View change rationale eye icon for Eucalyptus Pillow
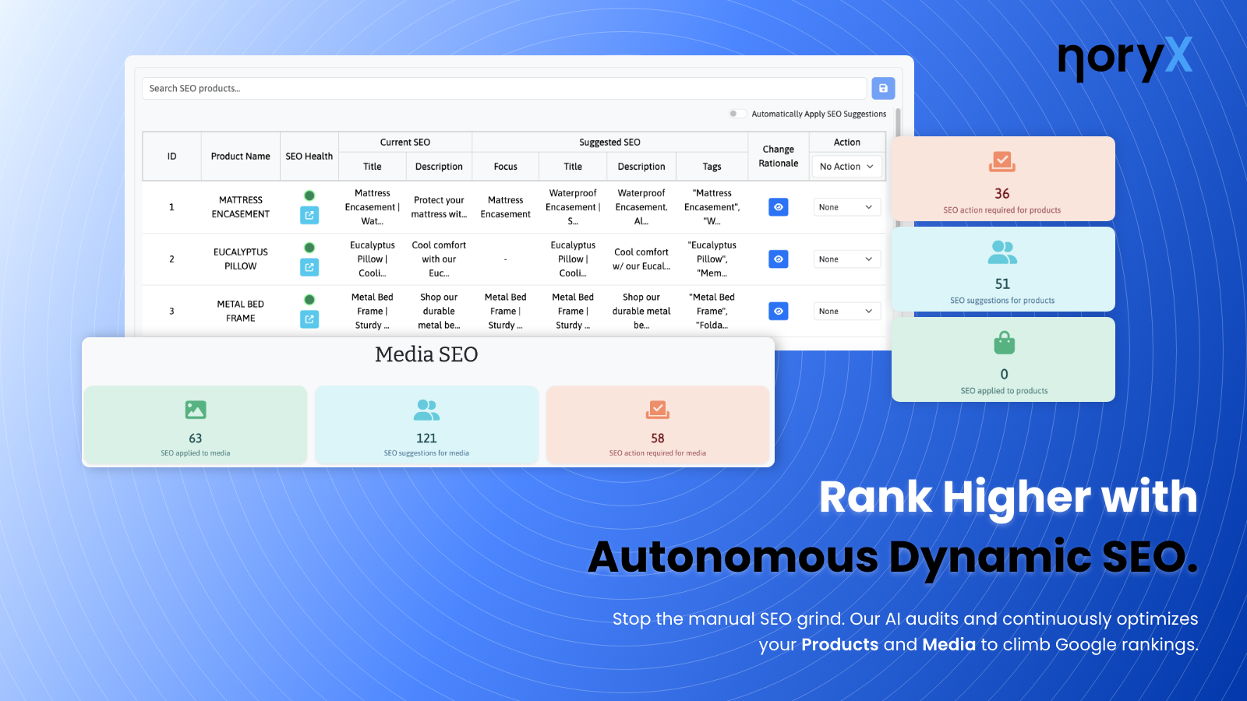Viewport: 1247px width, 701px height. [778, 259]
